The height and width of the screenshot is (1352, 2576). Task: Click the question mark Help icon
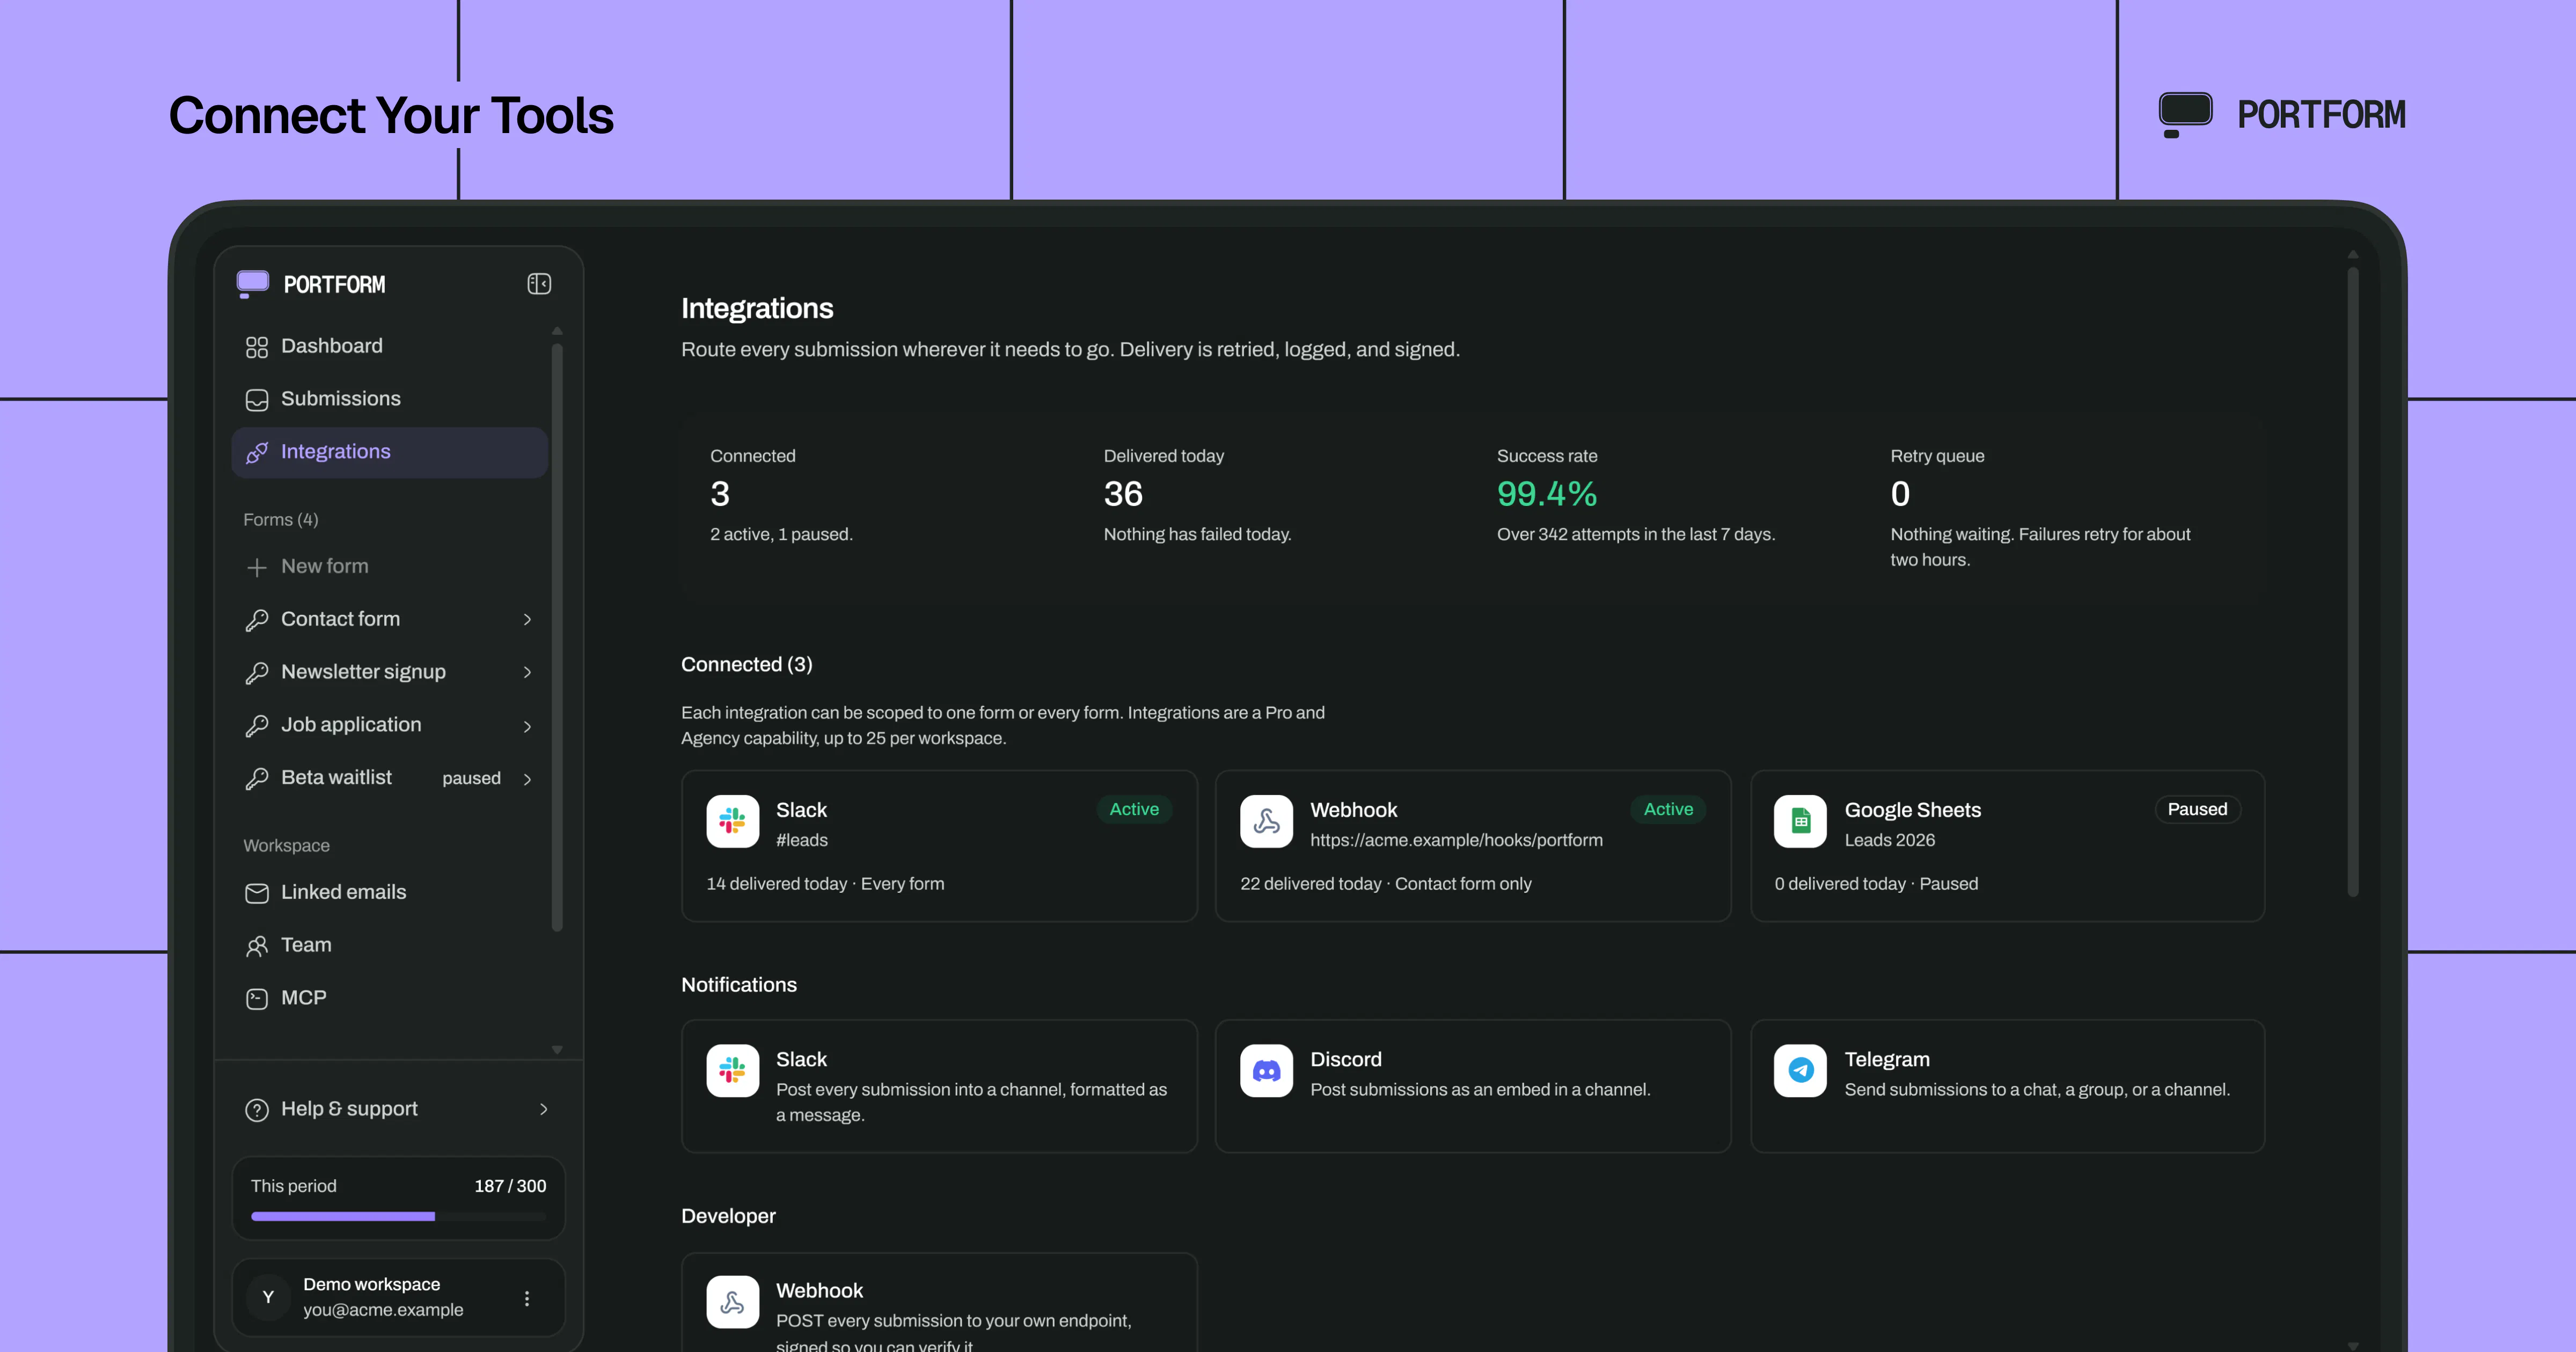click(257, 1110)
